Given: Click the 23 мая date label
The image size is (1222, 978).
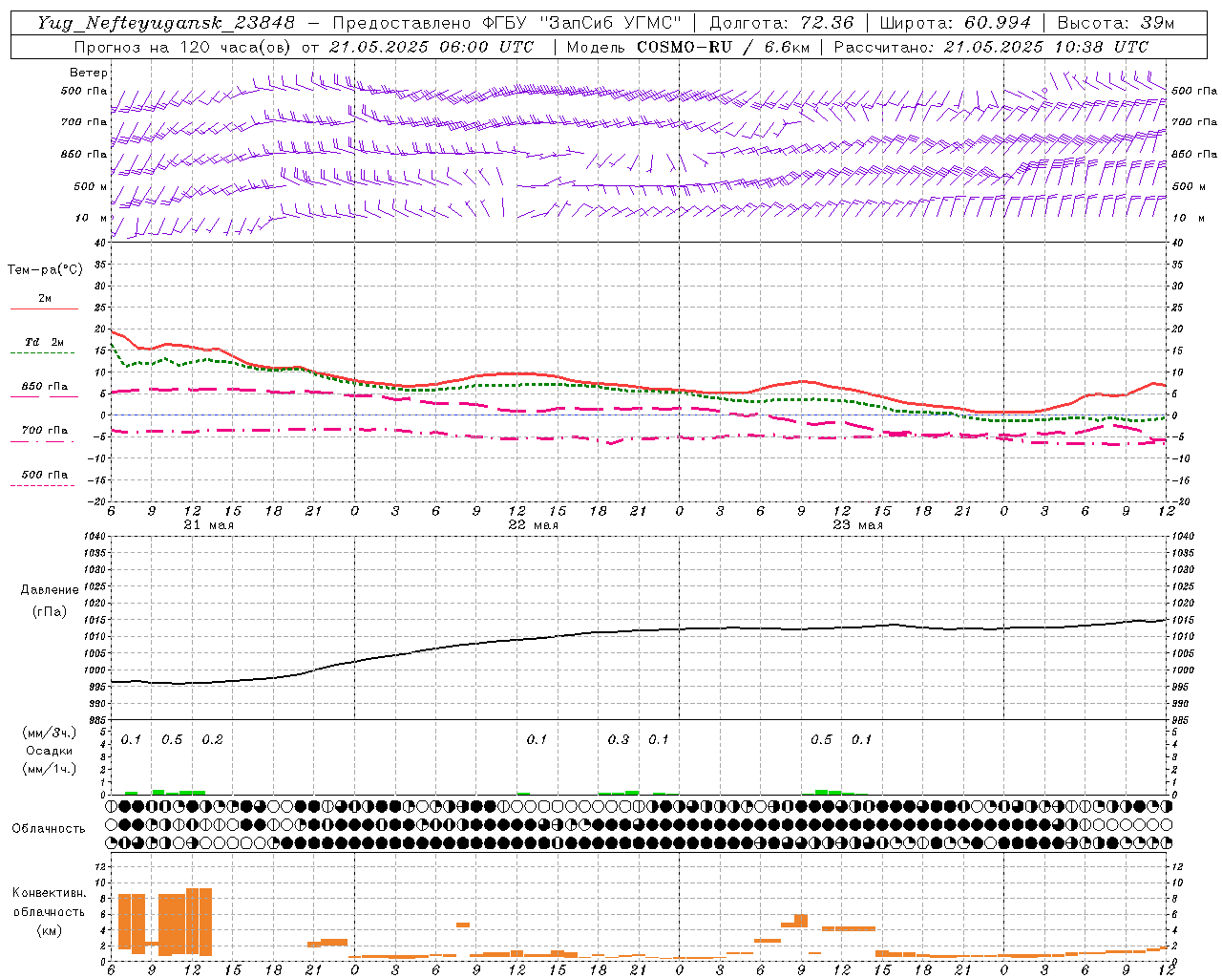Looking at the screenshot, I should [x=858, y=525].
